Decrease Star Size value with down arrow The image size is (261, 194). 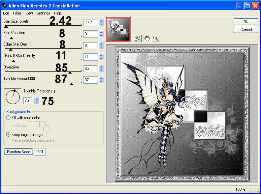(x=101, y=24)
